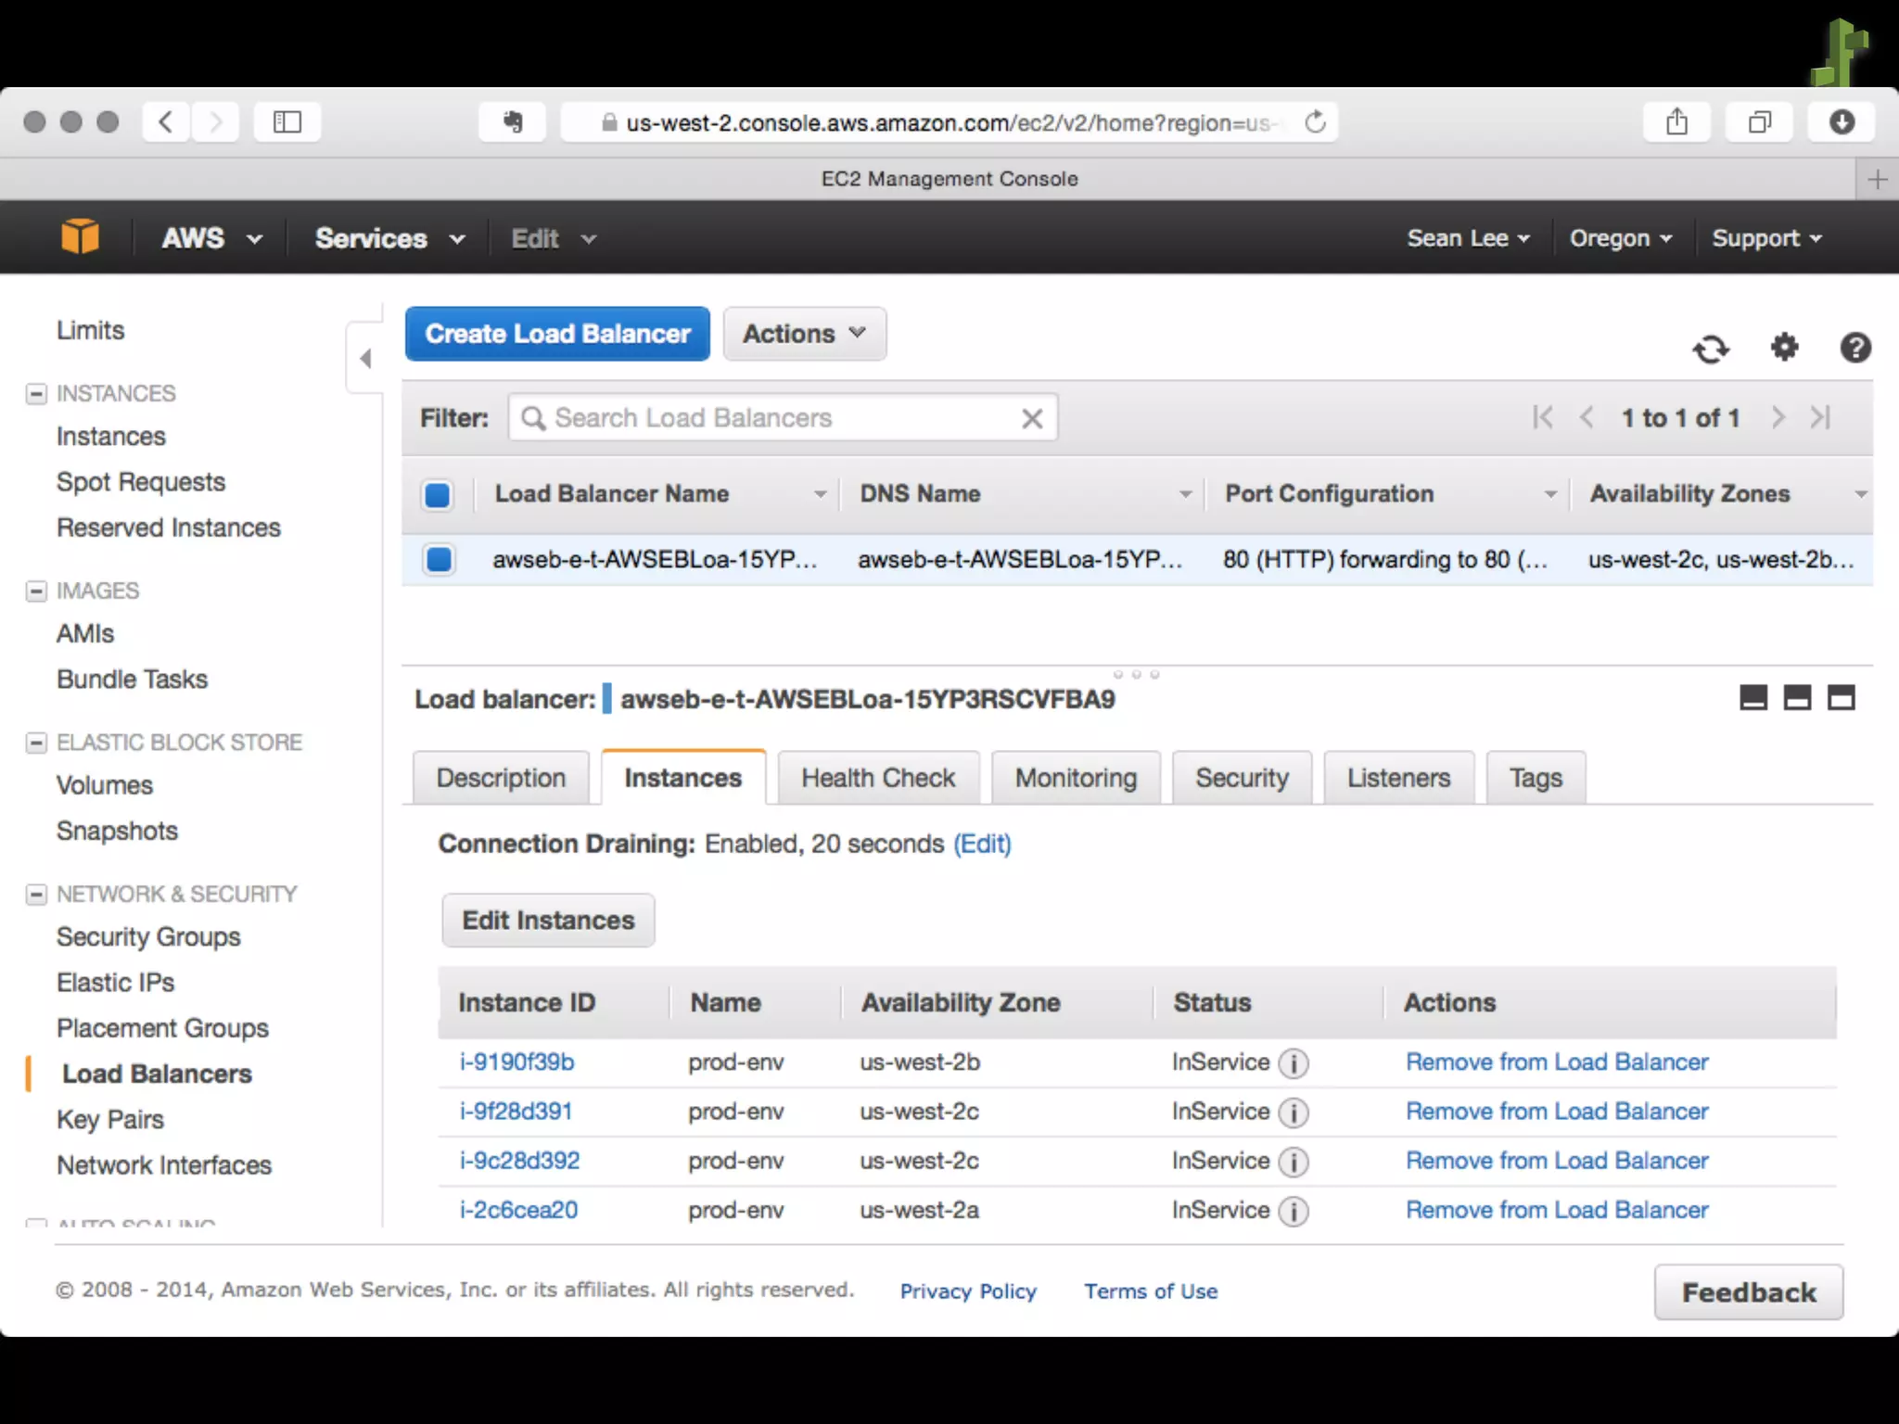Click the Safari share icon
The height and width of the screenshot is (1424, 1899).
click(x=1676, y=122)
